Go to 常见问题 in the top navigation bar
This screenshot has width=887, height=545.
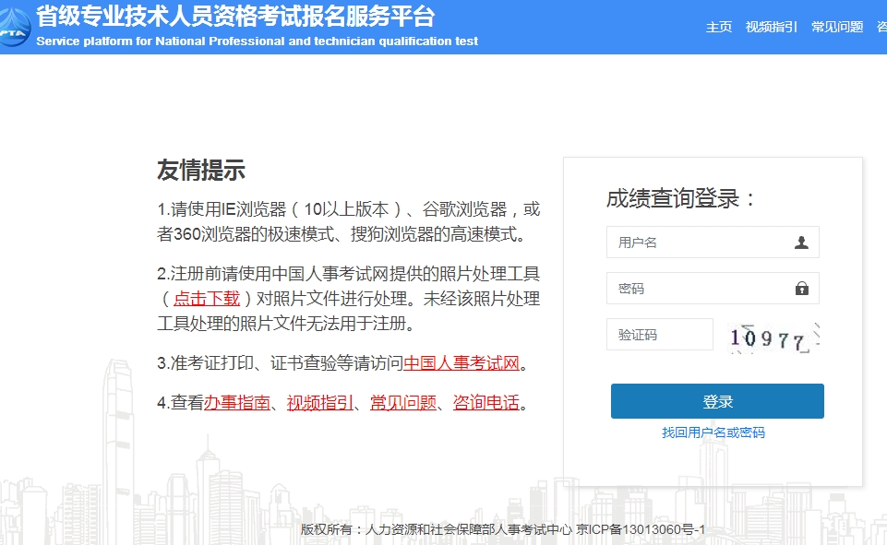click(837, 27)
